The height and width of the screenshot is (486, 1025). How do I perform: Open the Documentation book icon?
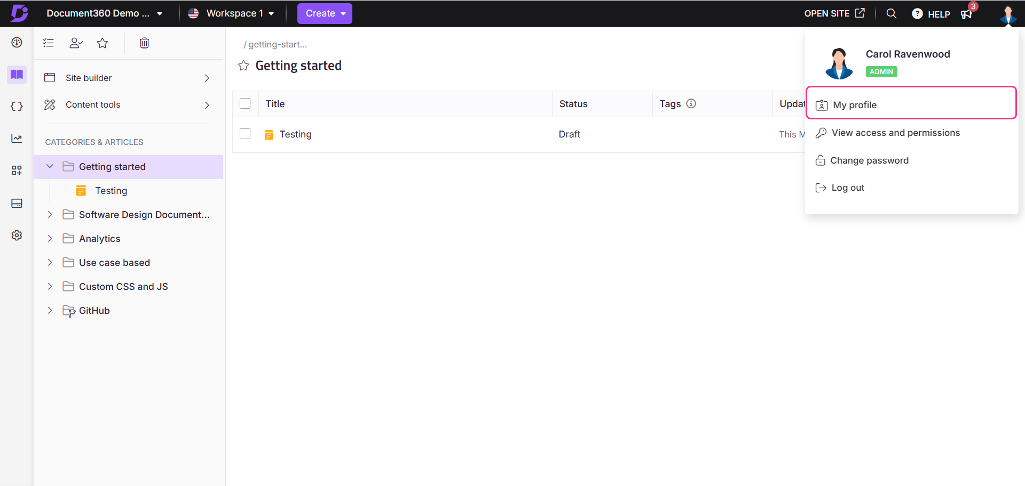(17, 75)
